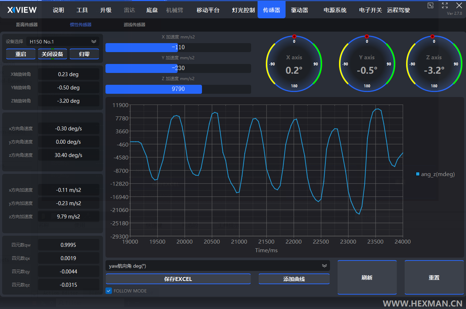Switch to the 移动平台 tab

click(208, 10)
